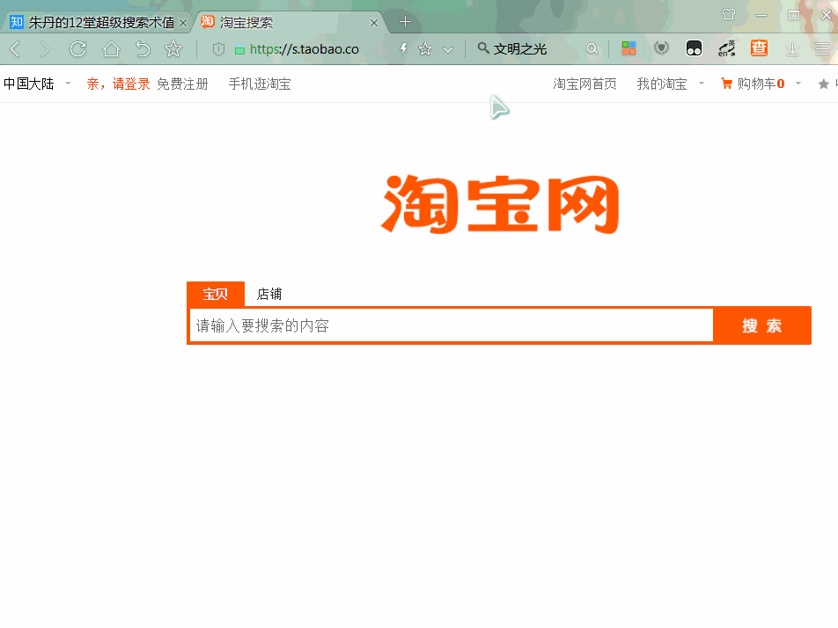This screenshot has height=628, width=838.
Task: Click the translate extension icon
Action: pos(726,48)
